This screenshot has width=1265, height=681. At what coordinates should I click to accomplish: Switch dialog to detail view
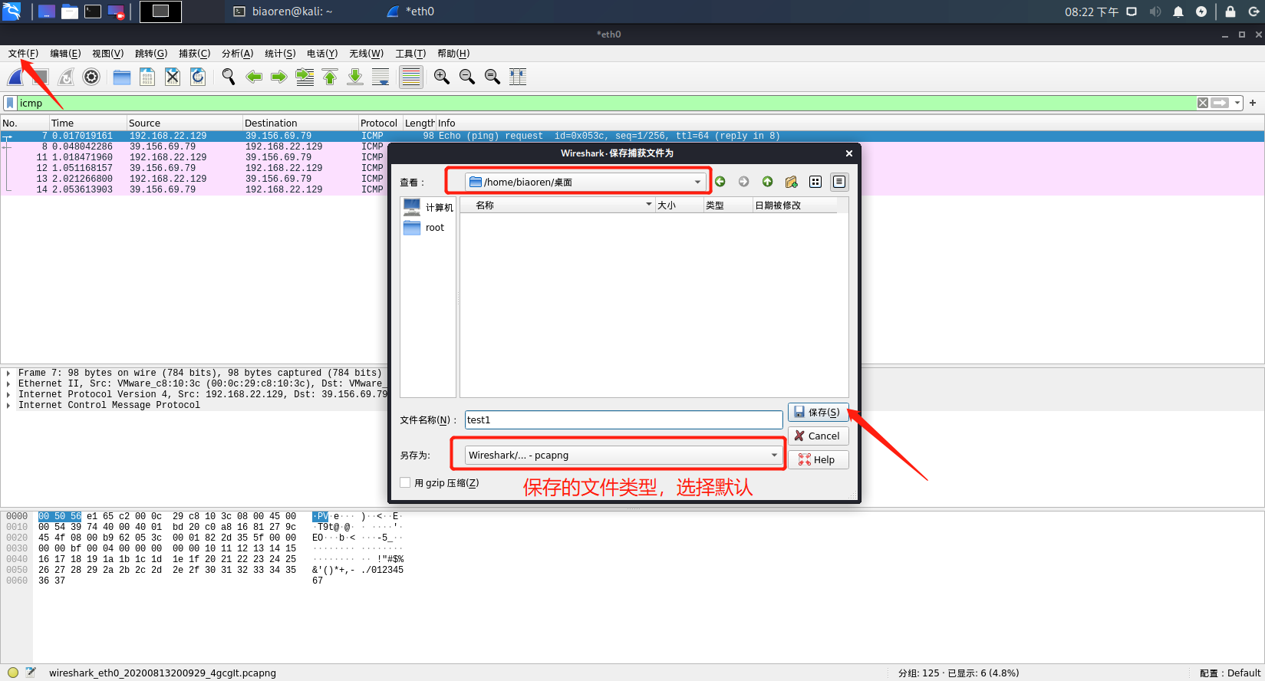(839, 182)
